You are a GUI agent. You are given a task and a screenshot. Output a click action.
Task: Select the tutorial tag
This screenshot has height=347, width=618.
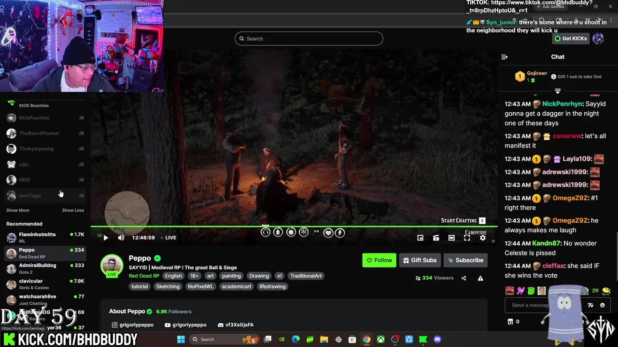140,286
